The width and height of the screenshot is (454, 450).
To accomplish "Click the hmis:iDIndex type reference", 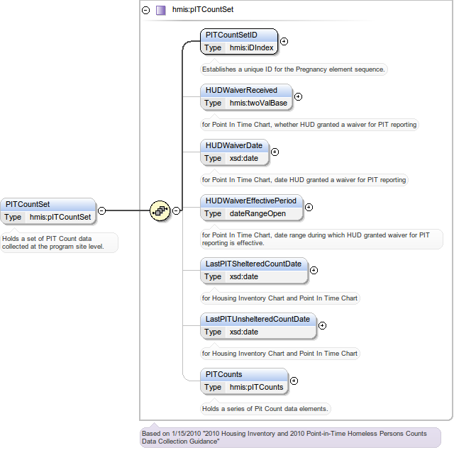I will pos(251,48).
